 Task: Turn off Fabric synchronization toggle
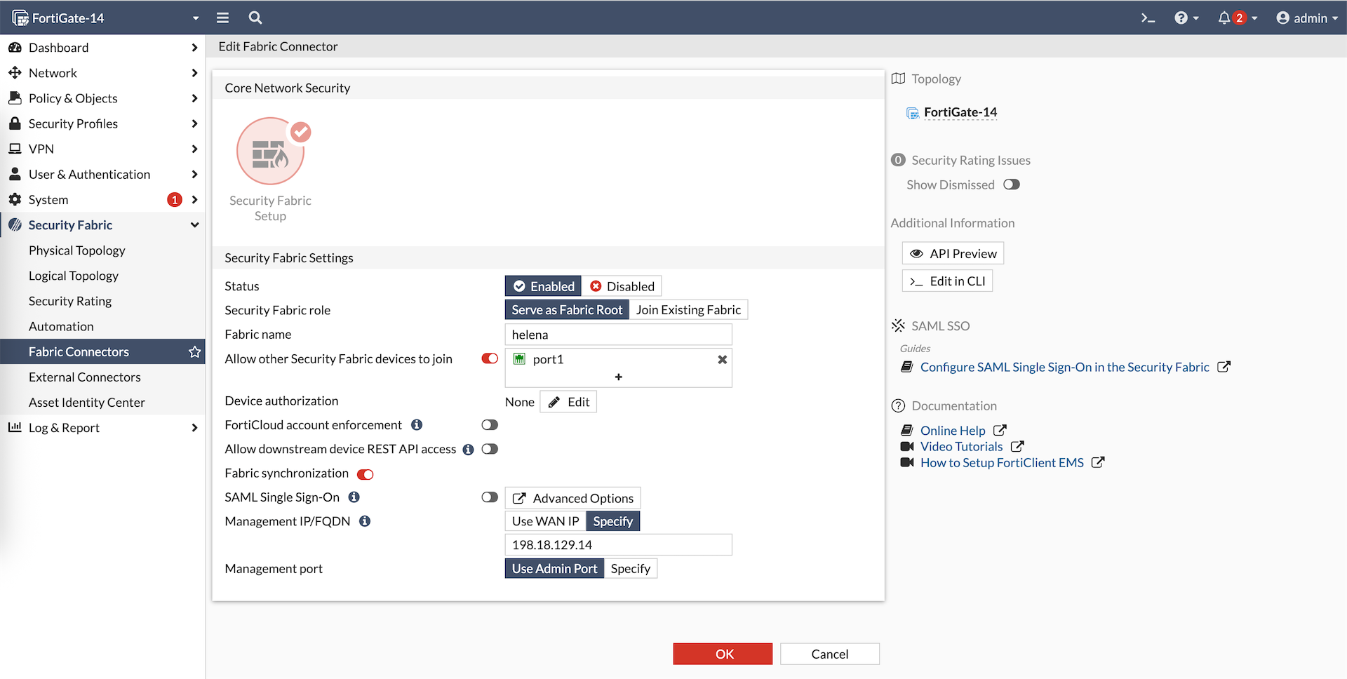366,474
